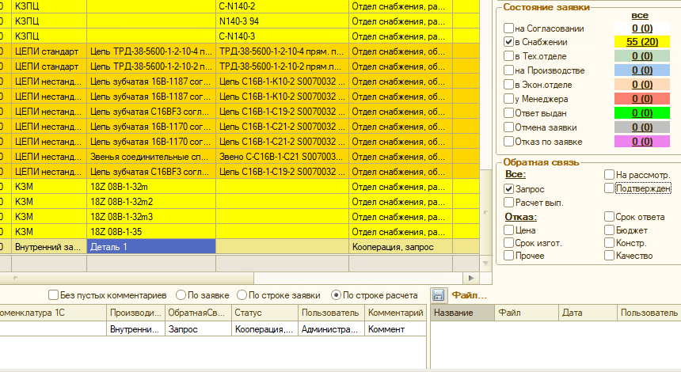
Task: Select the 'По заявке' radio button
Action: [181, 295]
